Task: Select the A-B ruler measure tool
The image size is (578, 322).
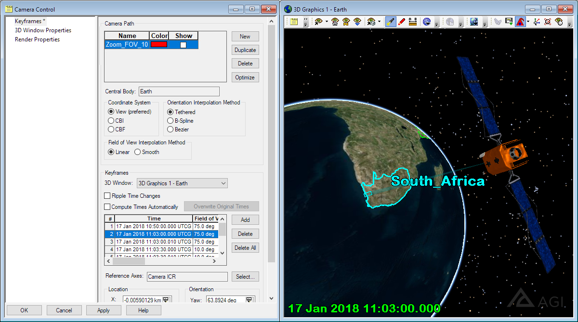Action: [x=413, y=22]
